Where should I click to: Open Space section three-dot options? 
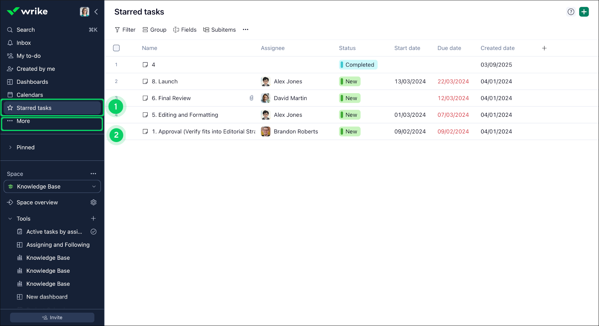click(93, 174)
